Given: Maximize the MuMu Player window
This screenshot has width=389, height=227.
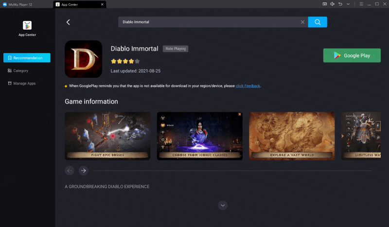Looking at the screenshot, I should pyautogui.click(x=377, y=4).
